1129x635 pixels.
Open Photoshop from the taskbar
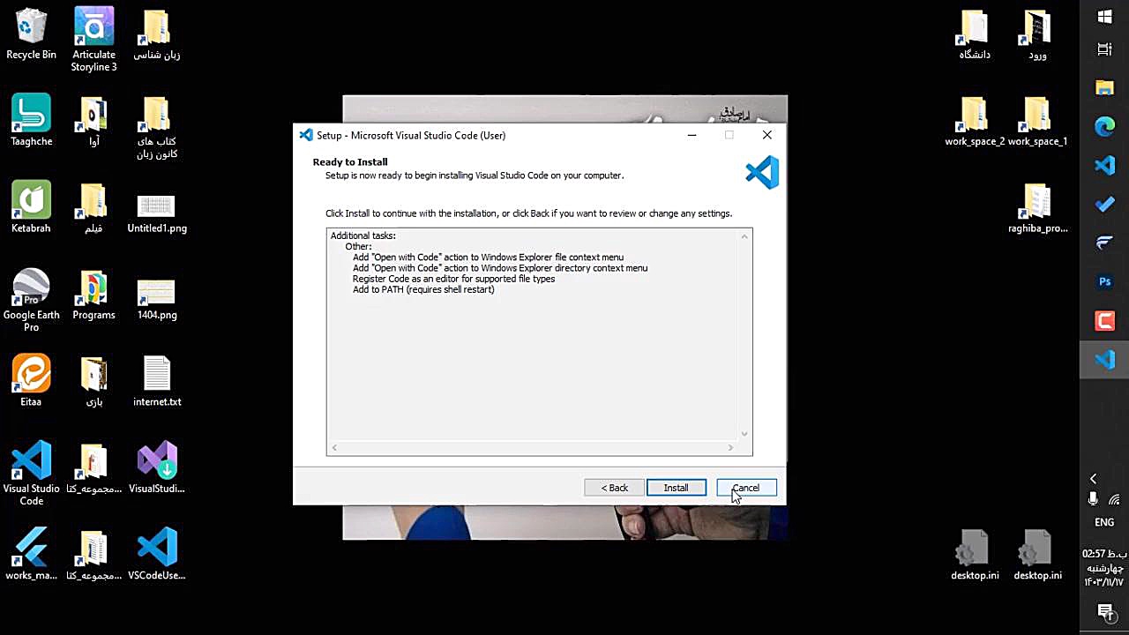coord(1105,282)
